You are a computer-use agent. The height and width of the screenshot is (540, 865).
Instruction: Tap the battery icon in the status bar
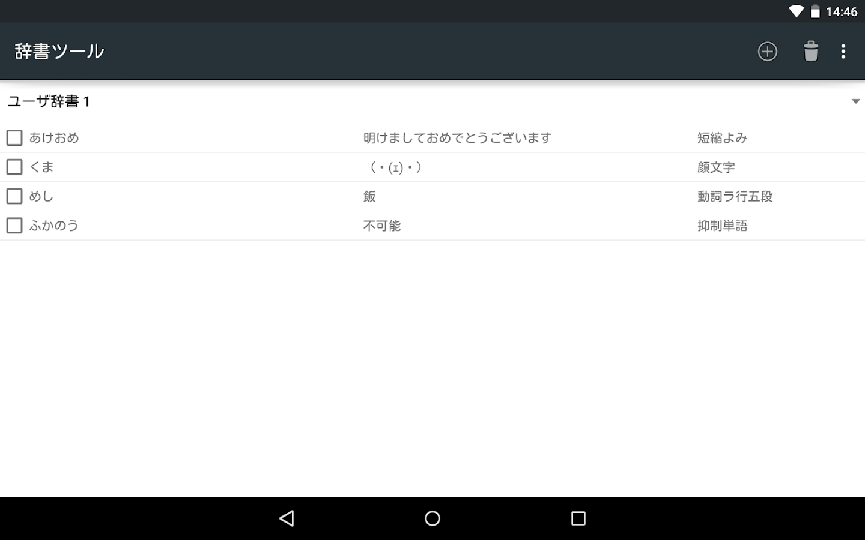(815, 11)
